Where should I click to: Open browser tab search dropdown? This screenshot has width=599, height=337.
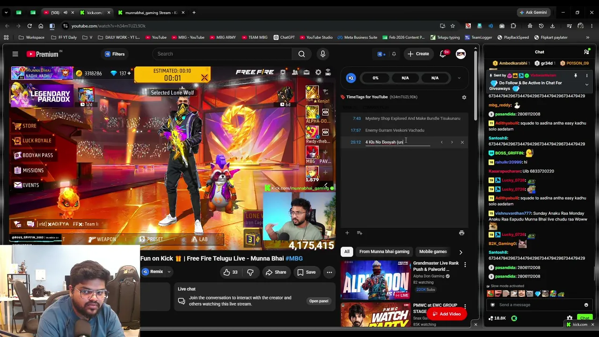click(x=6, y=13)
